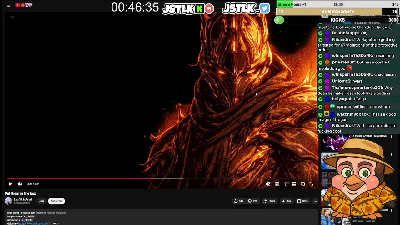Click the Twitter bird icon in banner
Image resolution: width=400 pixels, height=225 pixels.
(265, 8)
